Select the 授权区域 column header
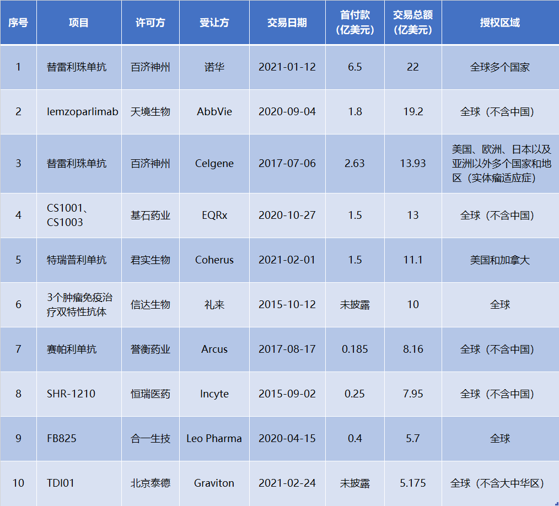 pos(499,23)
